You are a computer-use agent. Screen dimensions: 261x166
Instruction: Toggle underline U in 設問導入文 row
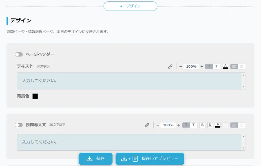[210, 125]
